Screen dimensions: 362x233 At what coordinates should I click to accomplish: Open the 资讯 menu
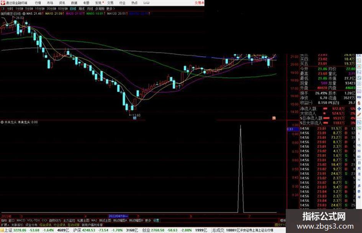pyautogui.click(x=62, y=3)
